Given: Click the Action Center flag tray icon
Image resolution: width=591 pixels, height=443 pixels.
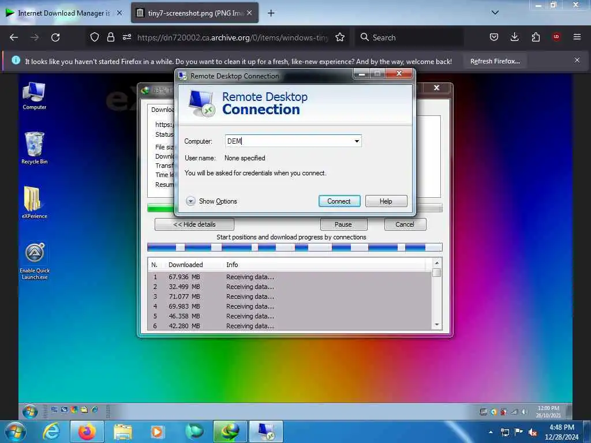Looking at the screenshot, I should pos(519,431).
